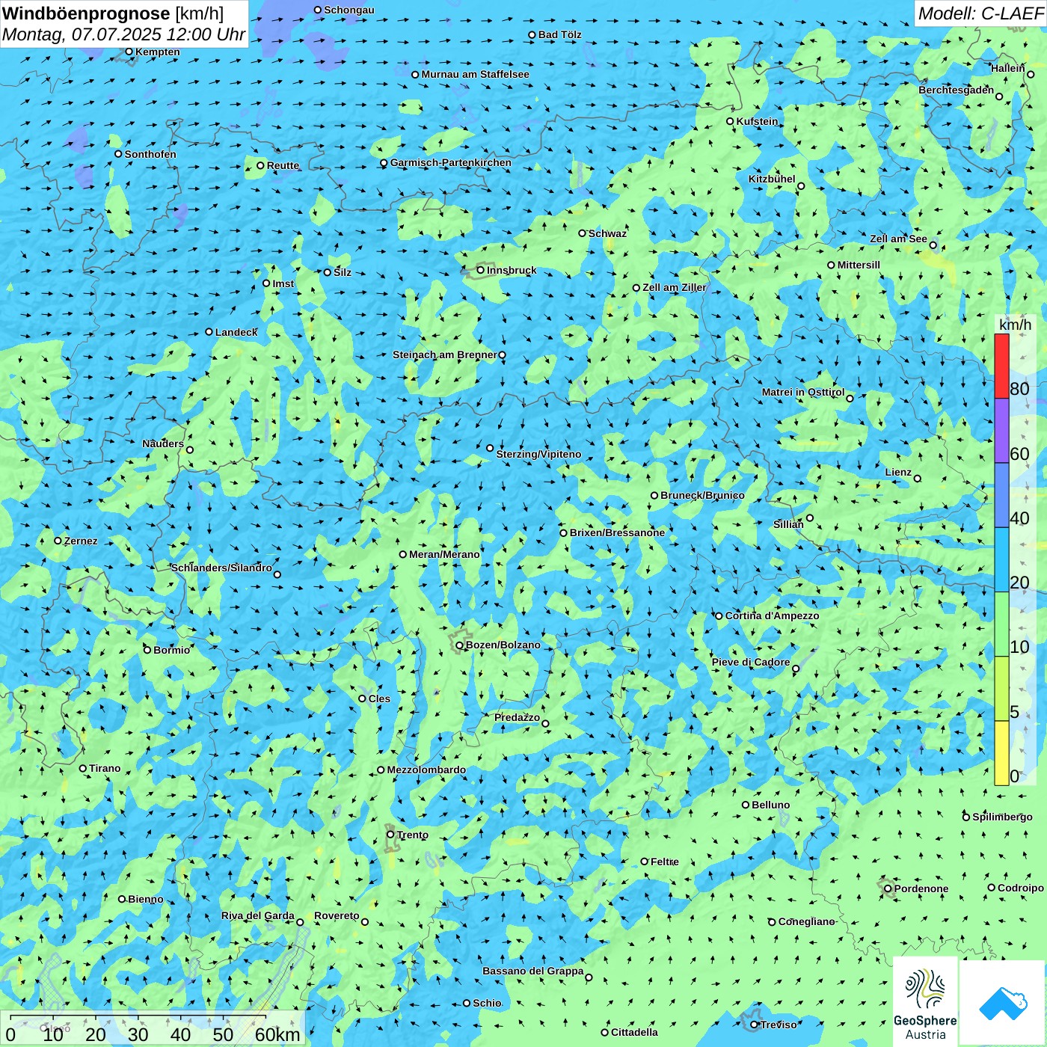
Task: Pick the yellow legend swatch between 0 and 5
Action: pyautogui.click(x=1001, y=753)
